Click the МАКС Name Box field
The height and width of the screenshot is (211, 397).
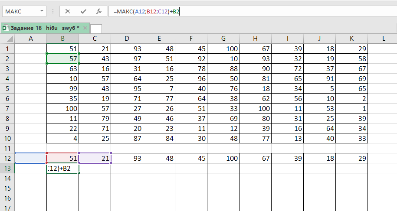[x=20, y=11]
